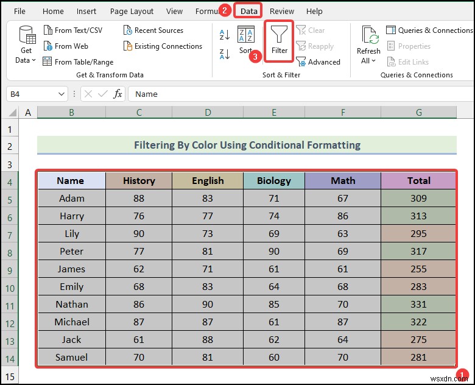Cancel formula bar entry (X)
The image size is (475, 385).
coord(88,94)
